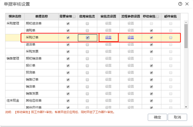Enable 邮件审批 for 采购订单 row
The height and width of the screenshot is (127, 193).
pos(171,38)
